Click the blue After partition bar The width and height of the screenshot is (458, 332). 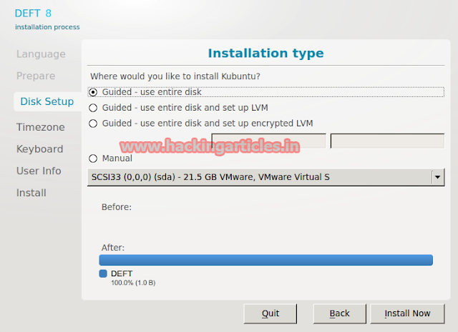point(265,260)
